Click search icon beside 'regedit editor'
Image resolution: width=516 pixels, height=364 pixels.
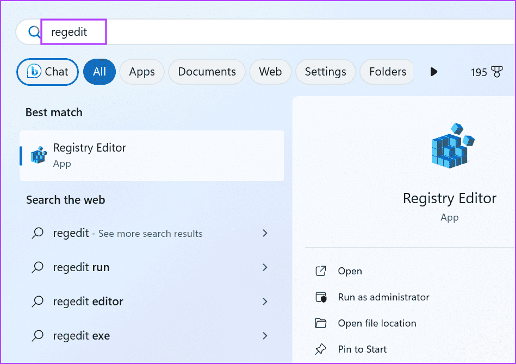pyautogui.click(x=38, y=302)
